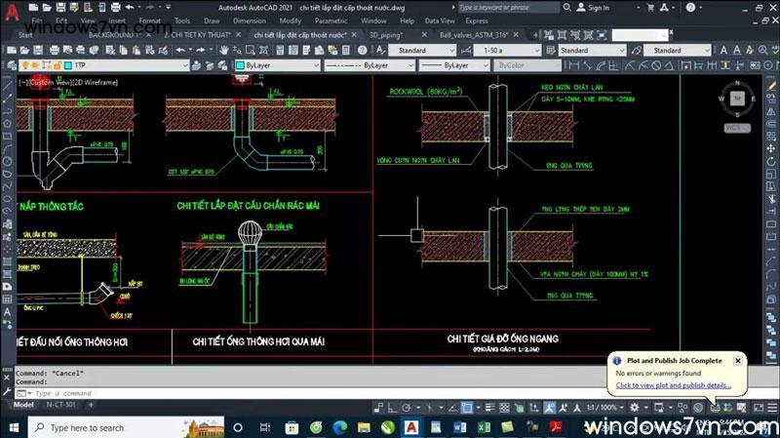Click the ViewCube TOP face
This screenshot has width=780, height=438.
coord(736,99)
